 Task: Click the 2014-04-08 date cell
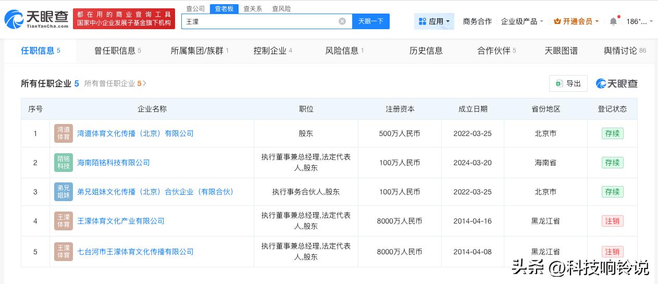pos(473,252)
